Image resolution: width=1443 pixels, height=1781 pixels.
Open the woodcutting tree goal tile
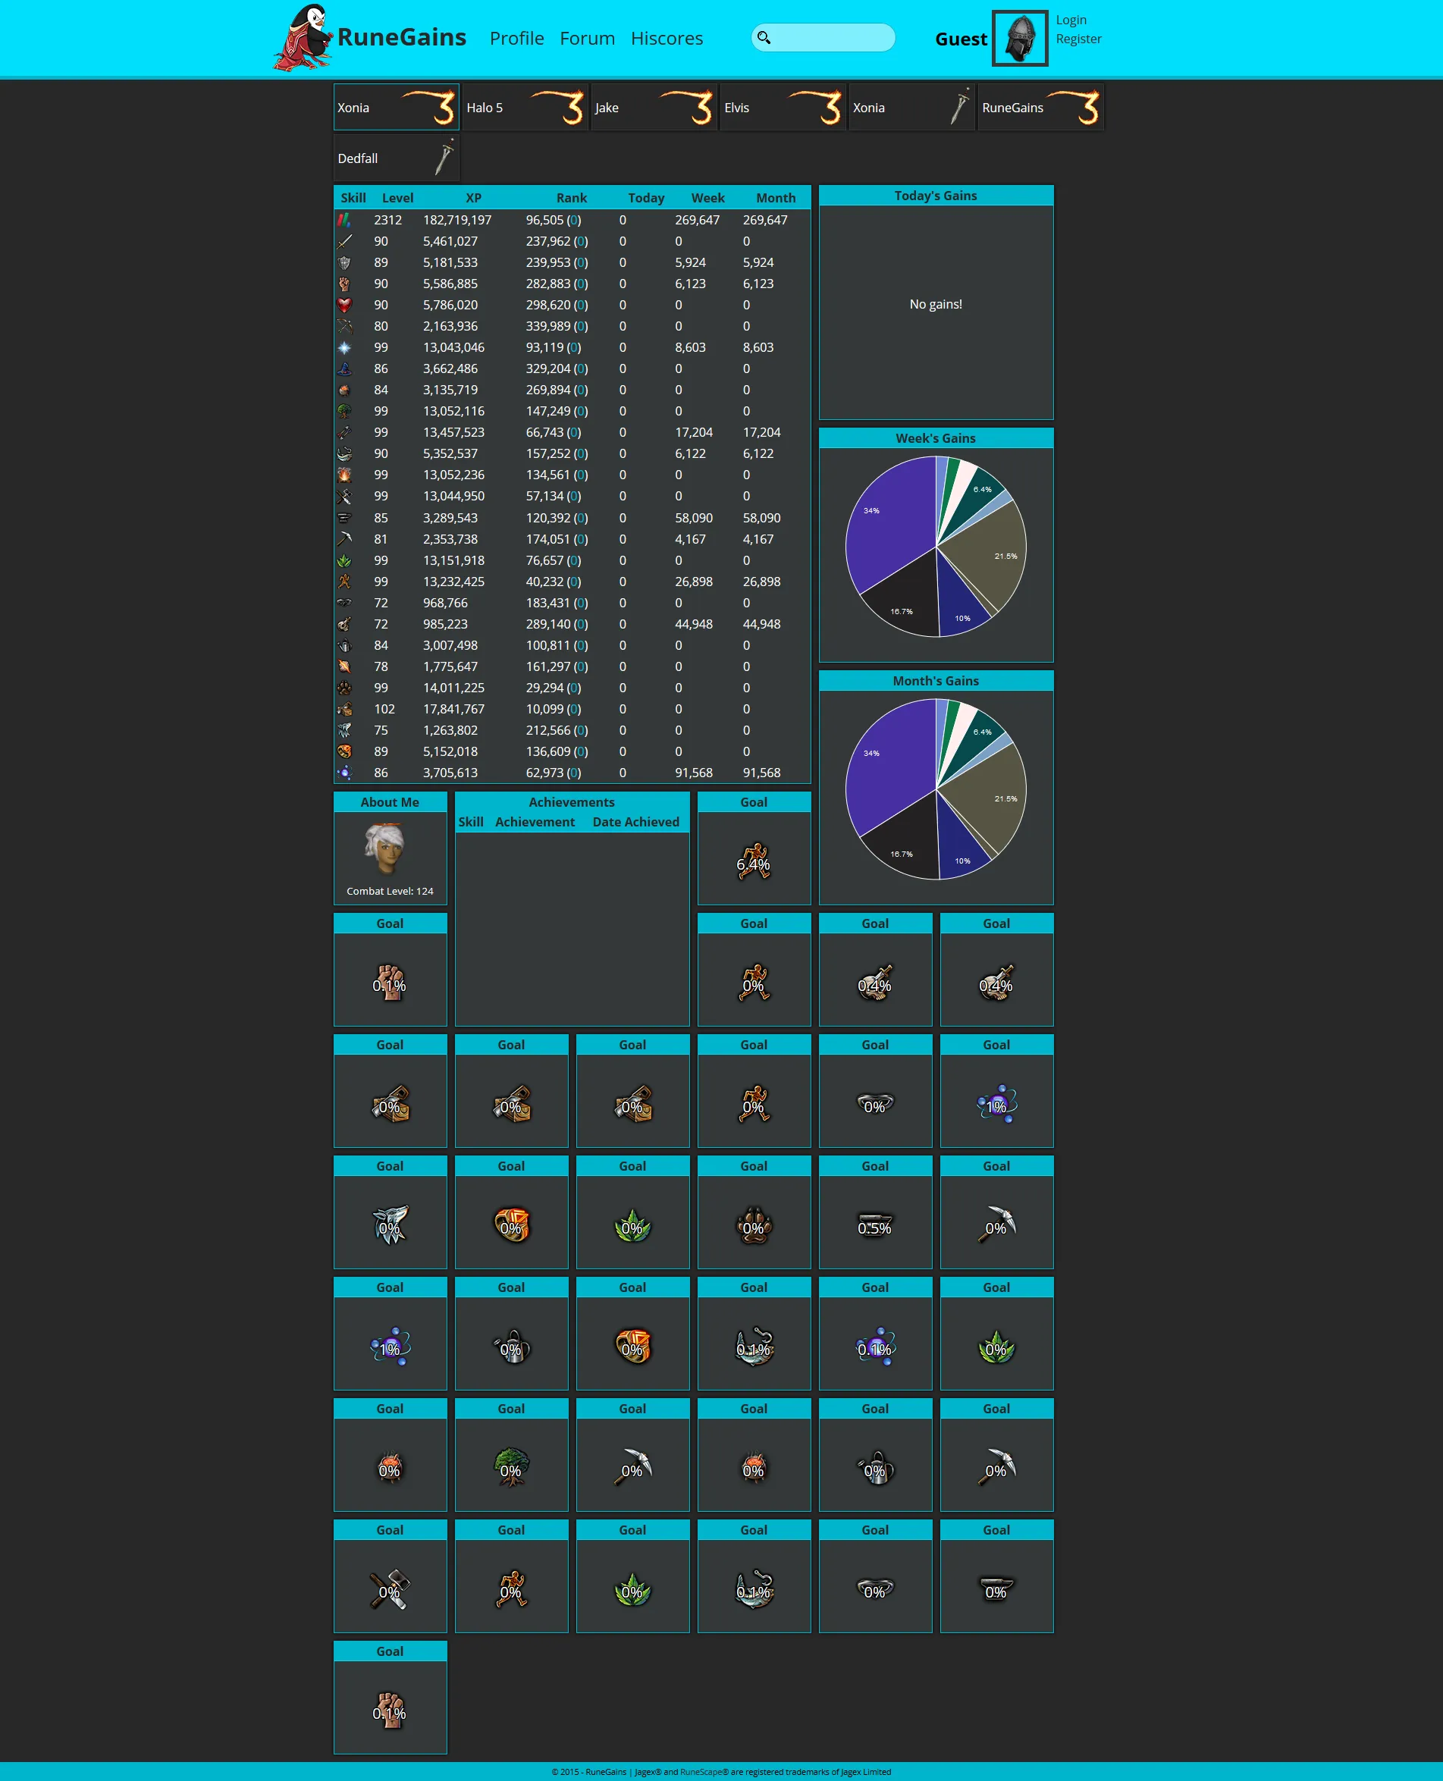click(510, 1469)
